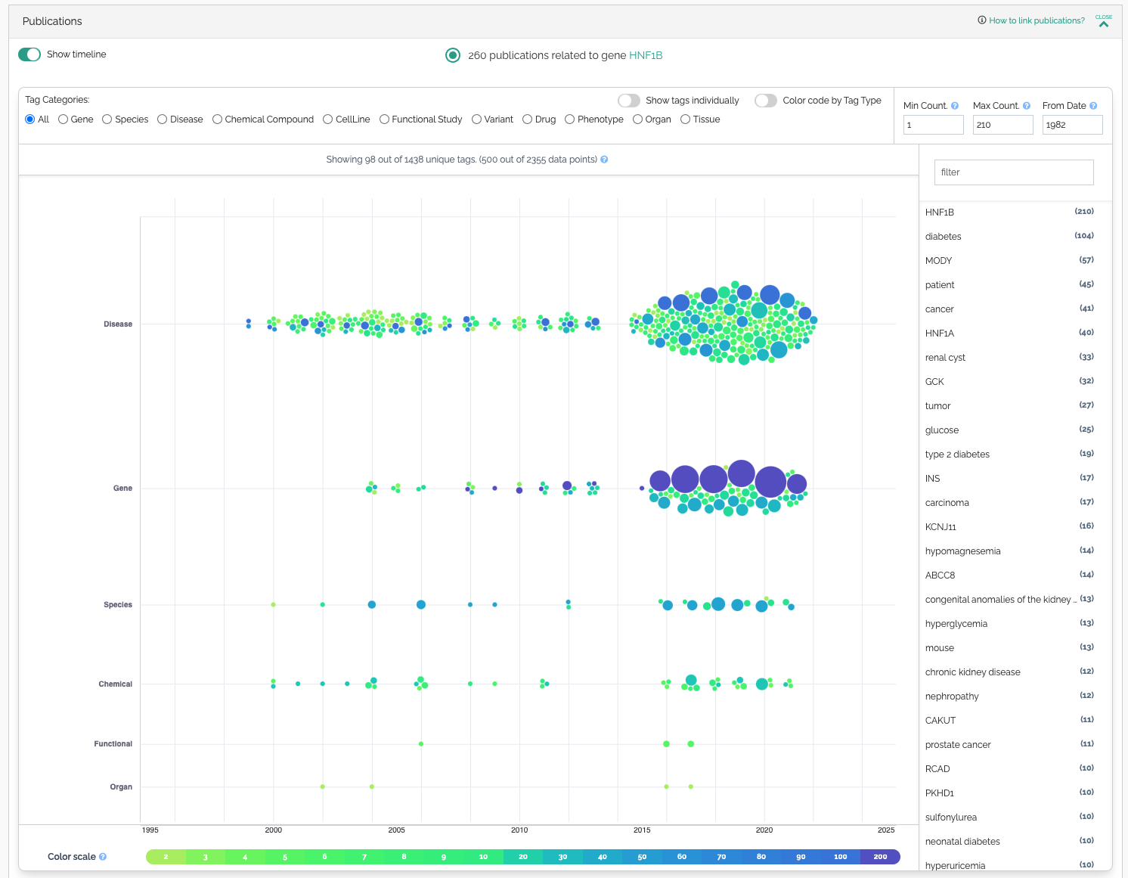Collapse panel with the CLOSE chevron
Screen dimensions: 1128x878
coord(1104,21)
